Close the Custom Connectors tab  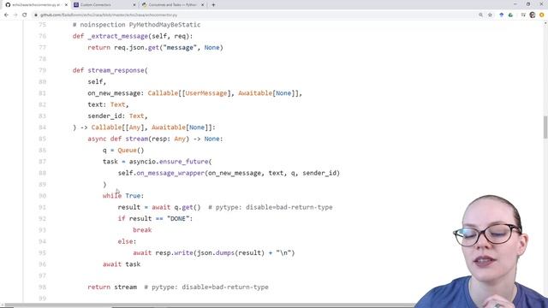pyautogui.click(x=134, y=5)
